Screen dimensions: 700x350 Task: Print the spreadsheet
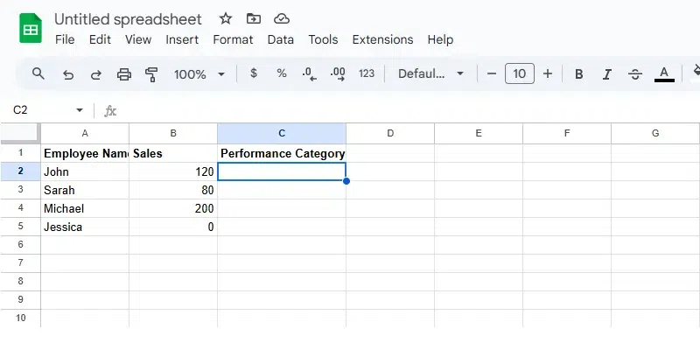point(124,74)
